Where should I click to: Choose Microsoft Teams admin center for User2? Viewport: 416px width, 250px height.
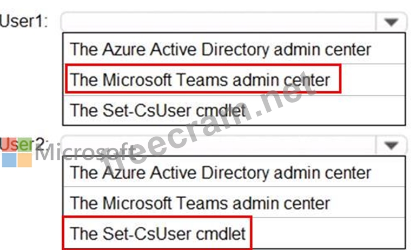pyautogui.click(x=200, y=203)
